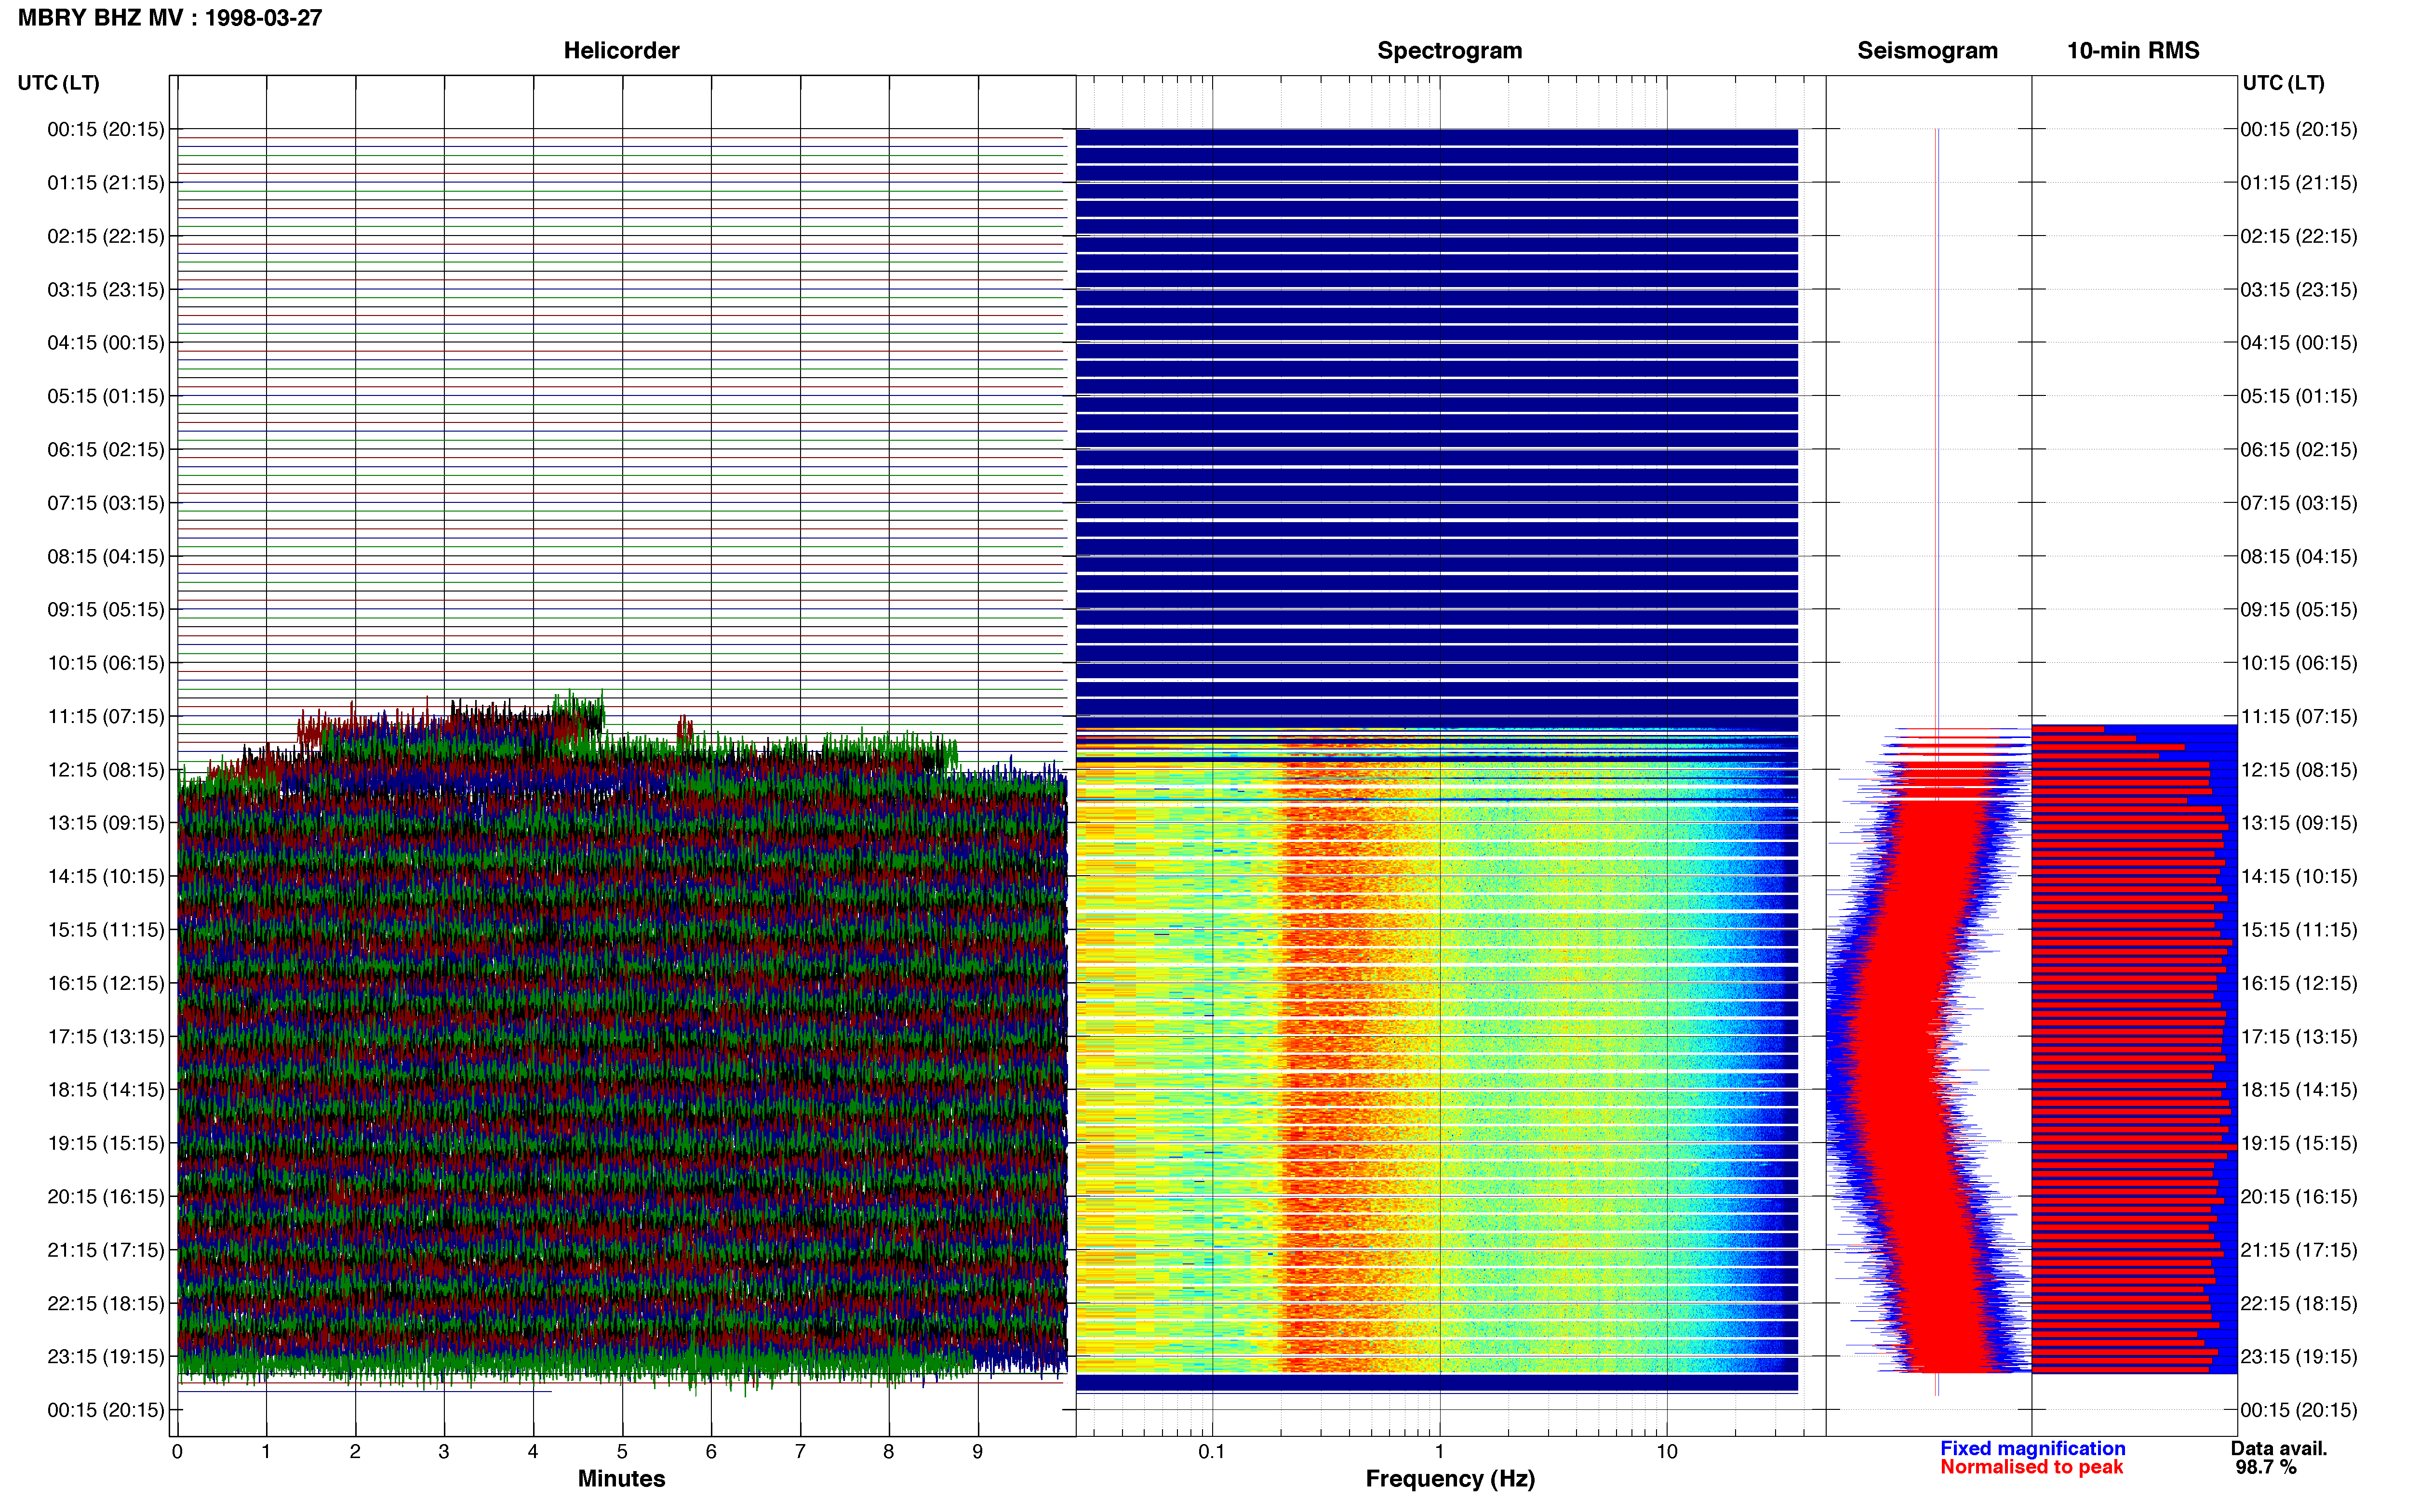Viewport: 2419px width, 1512px height.
Task: Click right axis time label 11:15 (07:15)
Action: tap(2299, 716)
